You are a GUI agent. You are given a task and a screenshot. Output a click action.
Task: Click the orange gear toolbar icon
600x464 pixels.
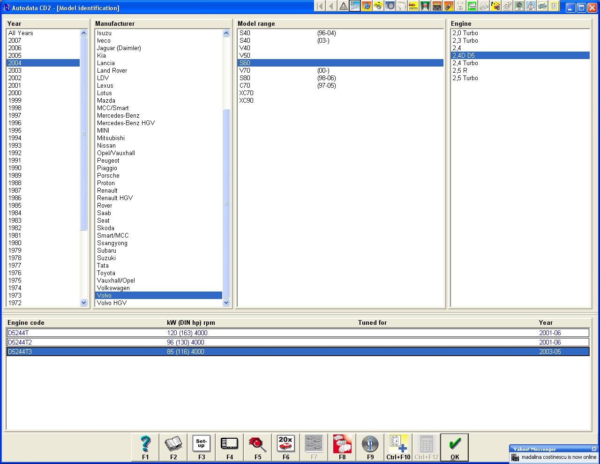pyautogui.click(x=367, y=6)
